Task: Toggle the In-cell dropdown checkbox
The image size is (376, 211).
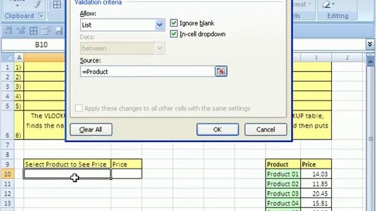Action: click(x=174, y=34)
